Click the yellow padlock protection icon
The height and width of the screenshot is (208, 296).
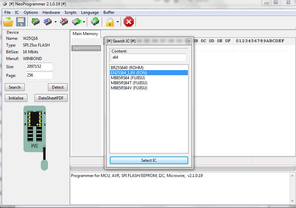110,22
